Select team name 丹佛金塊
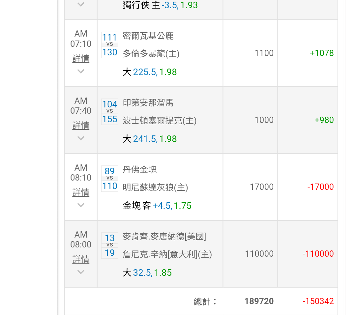This screenshot has height=315, width=356. [140, 170]
